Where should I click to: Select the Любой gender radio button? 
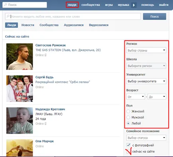pos(128,123)
